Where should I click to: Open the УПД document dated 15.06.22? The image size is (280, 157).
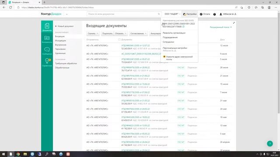(136, 84)
